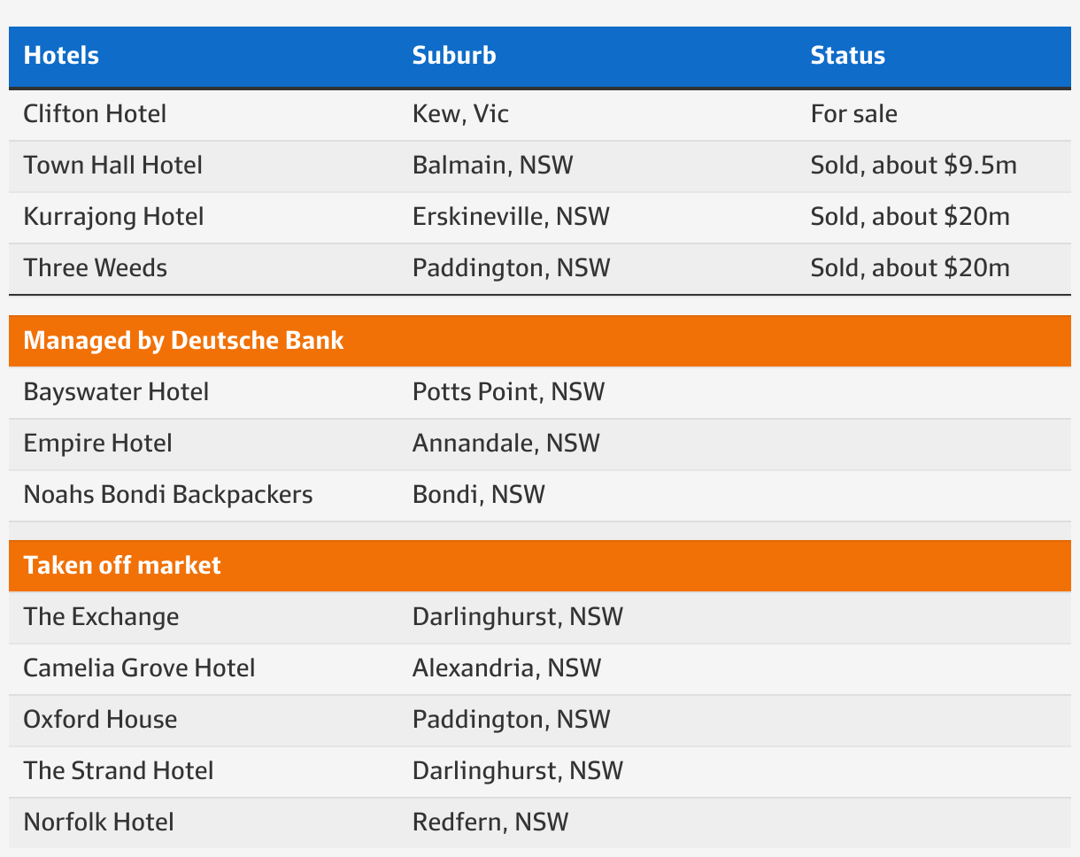
Task: Click the Hotels column header
Action: click(x=61, y=55)
